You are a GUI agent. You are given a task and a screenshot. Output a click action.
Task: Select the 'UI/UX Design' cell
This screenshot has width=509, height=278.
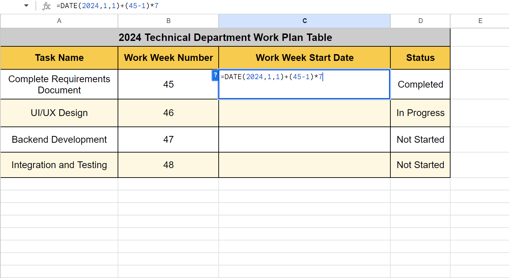click(59, 113)
